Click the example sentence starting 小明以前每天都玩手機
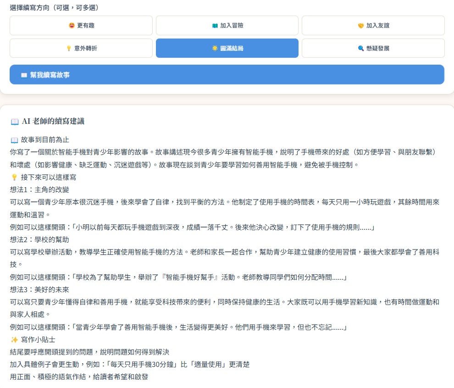The height and width of the screenshot is (388, 454). coord(192,227)
